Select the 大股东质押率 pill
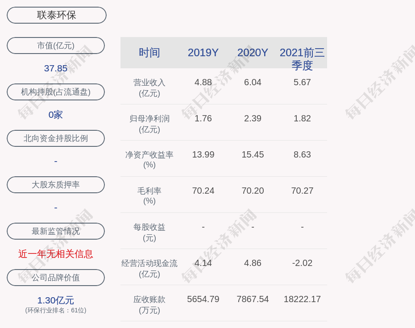The image size is (415, 328). 56,185
